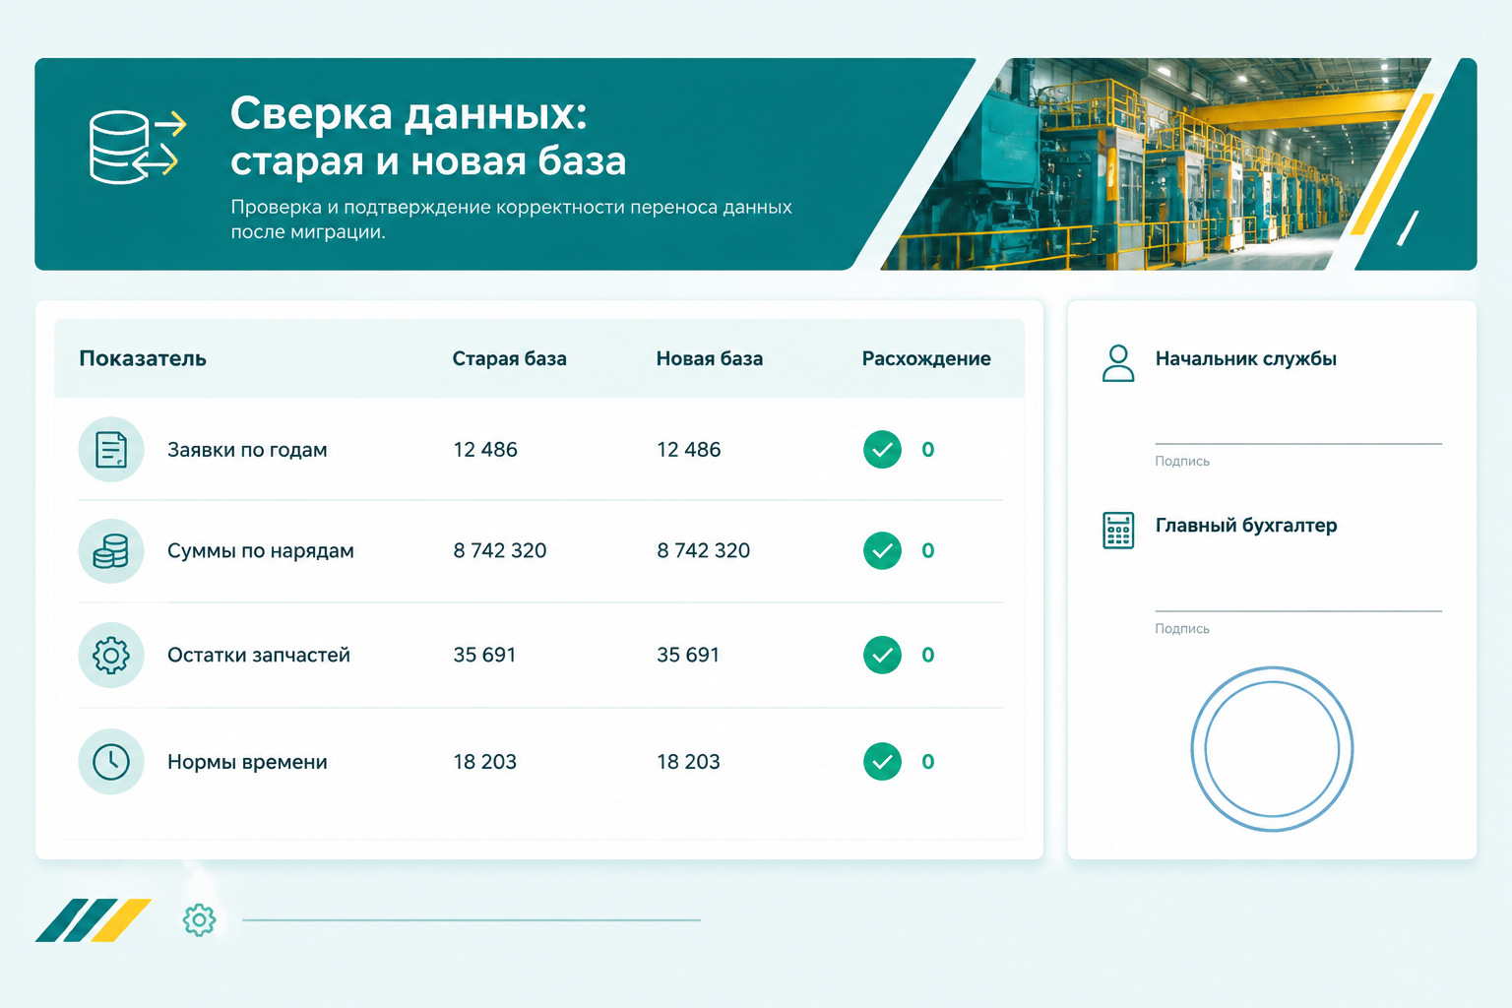Click the Старая база value for Нормы времени
The height and width of the screenshot is (1008, 1512).
pyautogui.click(x=485, y=762)
